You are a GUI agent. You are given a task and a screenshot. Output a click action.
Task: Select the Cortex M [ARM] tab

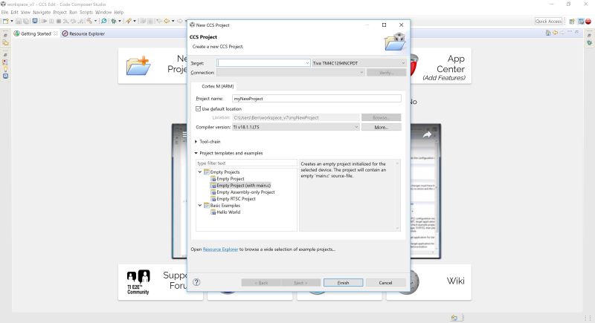pos(217,86)
